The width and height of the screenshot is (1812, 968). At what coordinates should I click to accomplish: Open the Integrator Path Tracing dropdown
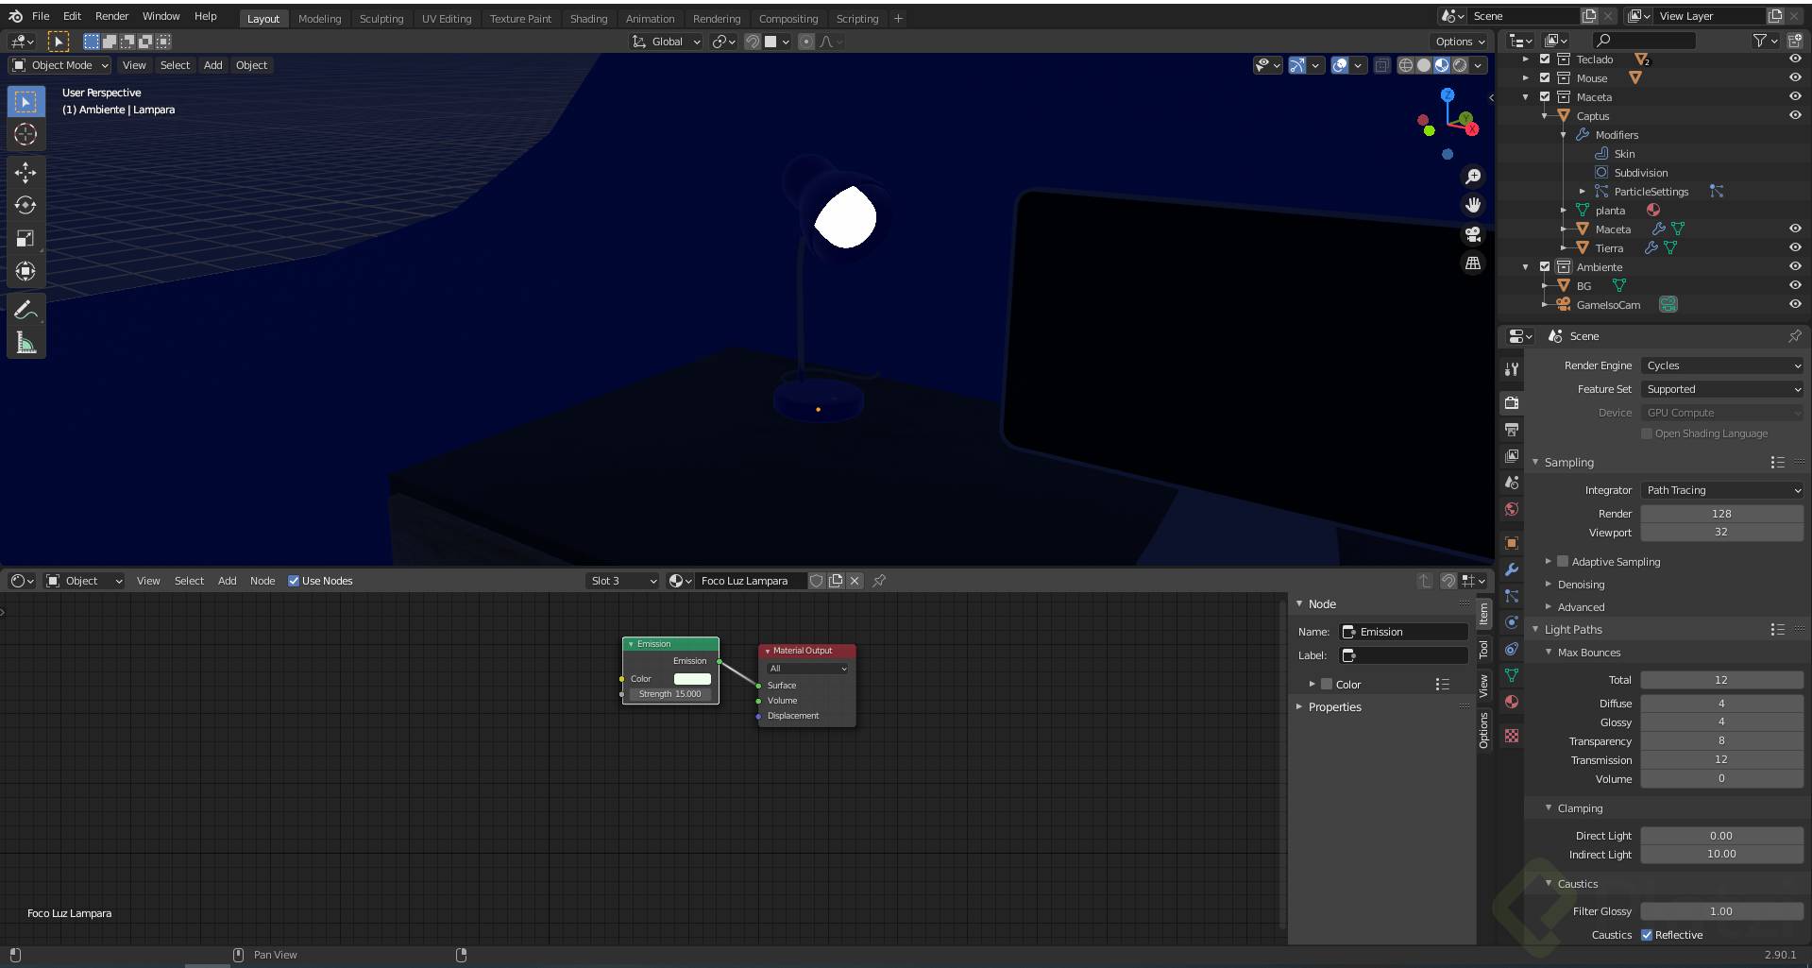(1722, 490)
